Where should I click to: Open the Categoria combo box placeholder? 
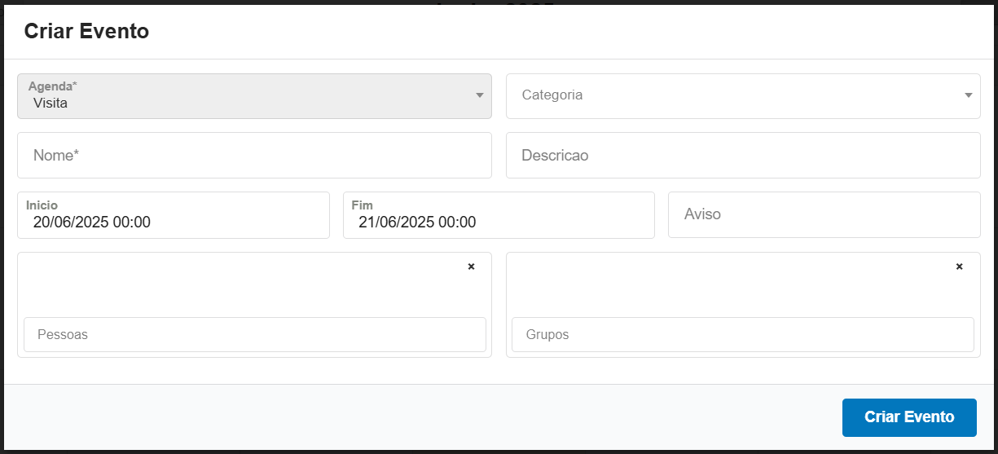[x=552, y=95]
